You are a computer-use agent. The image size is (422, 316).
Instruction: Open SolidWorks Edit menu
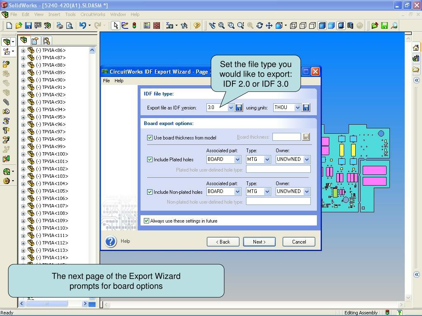click(x=26, y=14)
